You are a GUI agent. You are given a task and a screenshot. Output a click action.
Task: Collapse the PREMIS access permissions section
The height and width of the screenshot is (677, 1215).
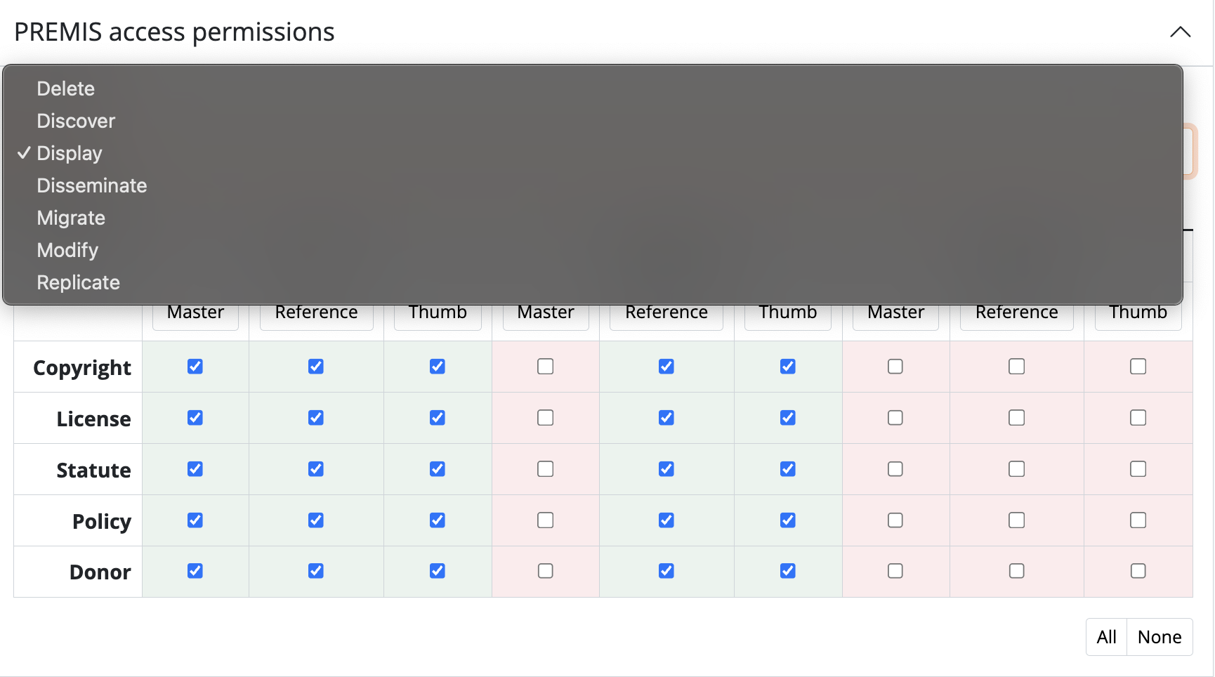tap(1180, 32)
